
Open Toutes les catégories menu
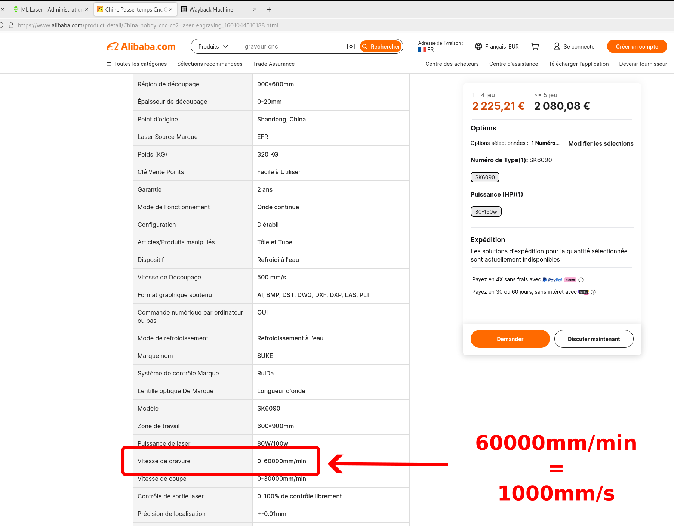(137, 64)
